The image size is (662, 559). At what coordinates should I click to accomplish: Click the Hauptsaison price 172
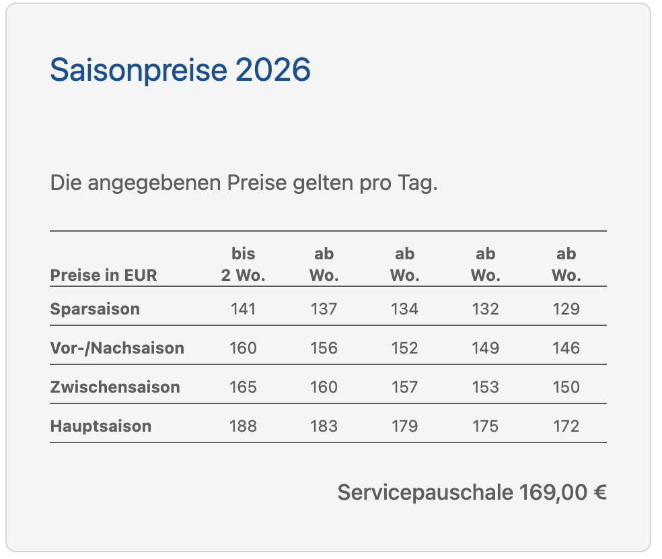(x=566, y=426)
